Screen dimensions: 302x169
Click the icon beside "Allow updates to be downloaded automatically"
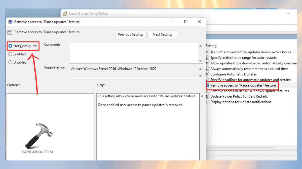208,63
